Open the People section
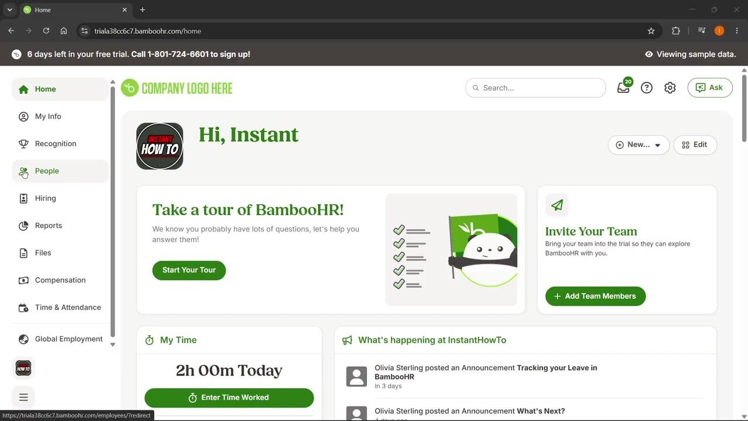 (60, 171)
